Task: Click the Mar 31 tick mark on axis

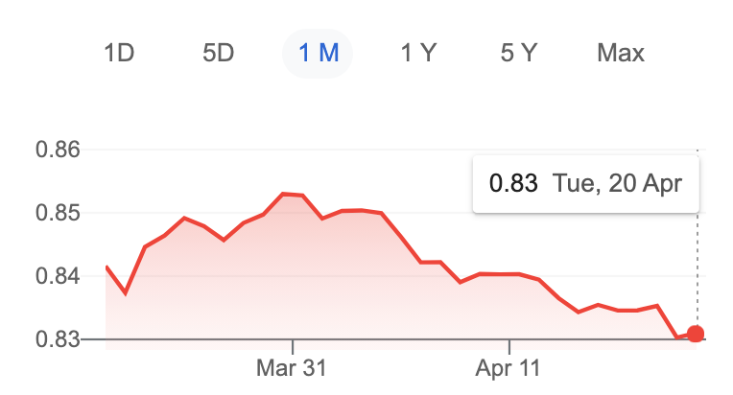Action: tap(293, 347)
